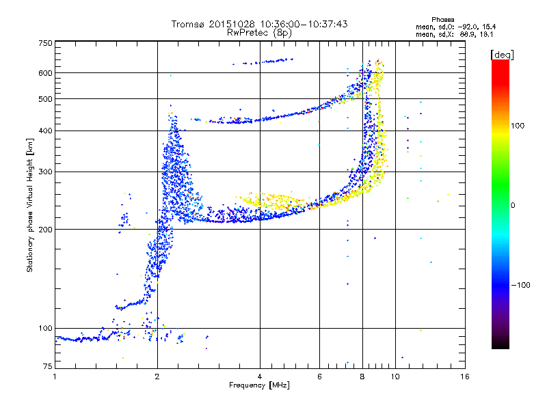
Task: Click y-axis tick label '75'
Action: (48, 366)
